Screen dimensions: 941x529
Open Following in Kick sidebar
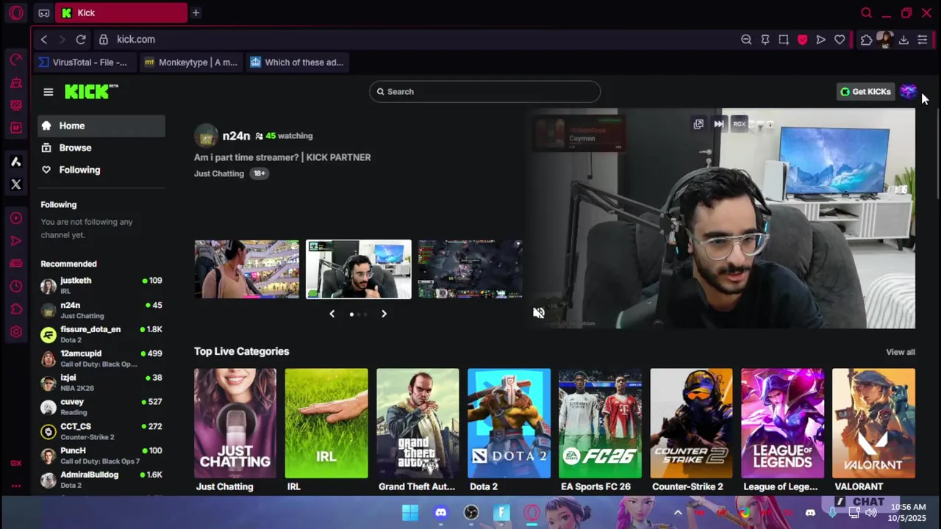click(x=102, y=170)
